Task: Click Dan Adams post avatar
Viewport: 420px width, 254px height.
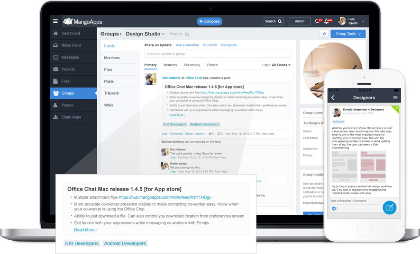Action: click(150, 79)
